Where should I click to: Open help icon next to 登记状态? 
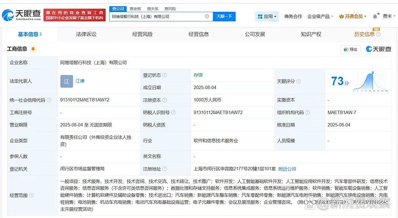point(165,75)
